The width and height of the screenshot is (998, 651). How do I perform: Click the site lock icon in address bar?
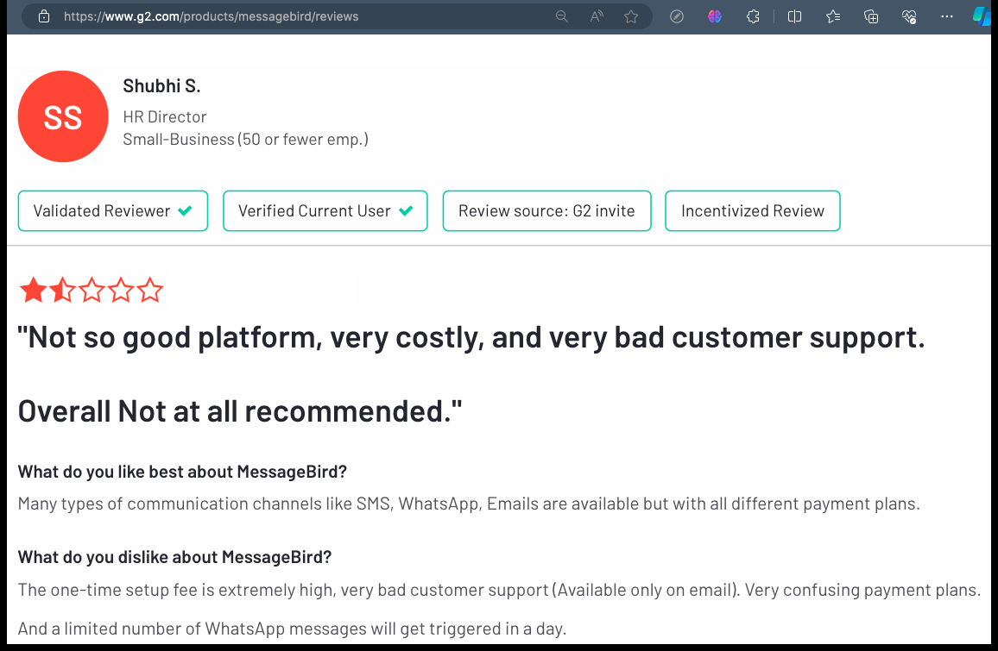pos(44,16)
